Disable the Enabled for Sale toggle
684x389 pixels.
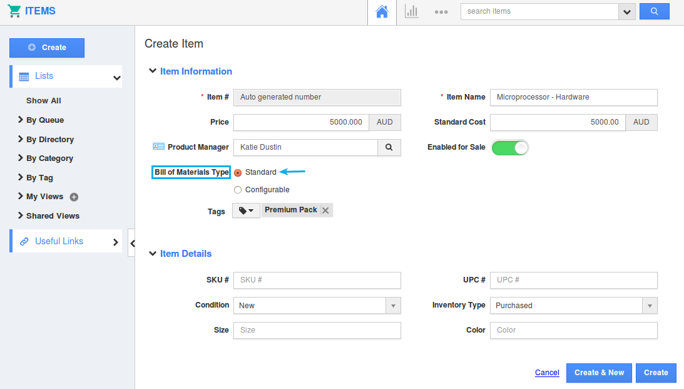[510, 147]
